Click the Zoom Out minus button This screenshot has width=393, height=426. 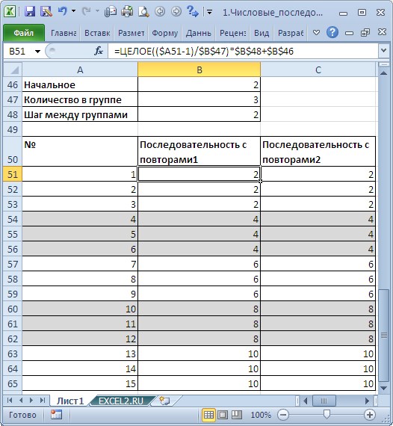283,415
